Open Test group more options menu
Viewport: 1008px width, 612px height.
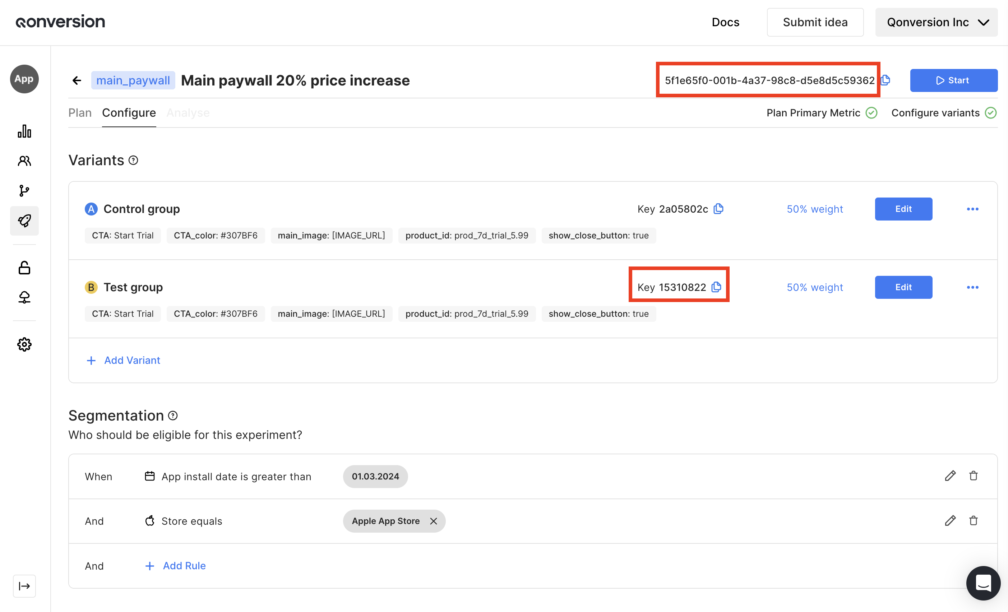pos(972,287)
